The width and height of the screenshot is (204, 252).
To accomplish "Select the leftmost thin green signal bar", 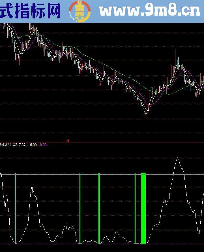I will (16, 208).
